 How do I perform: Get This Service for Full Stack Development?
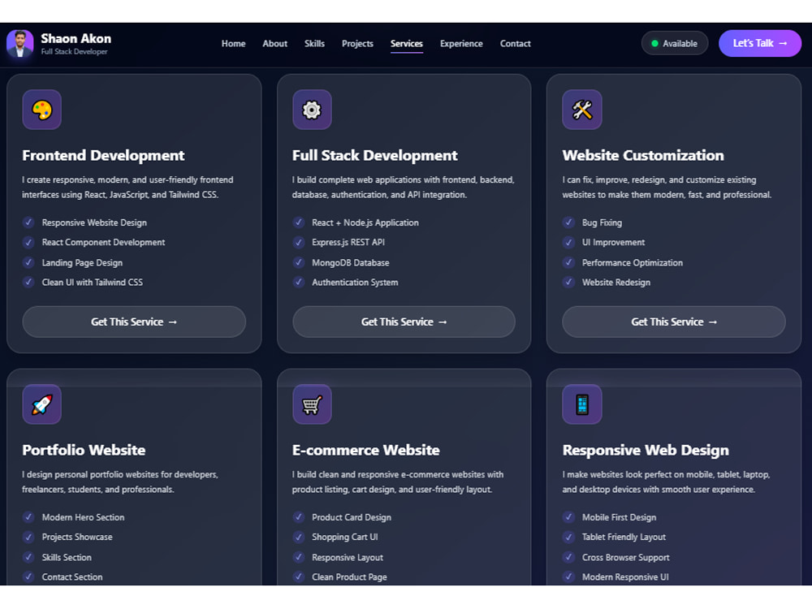point(404,322)
